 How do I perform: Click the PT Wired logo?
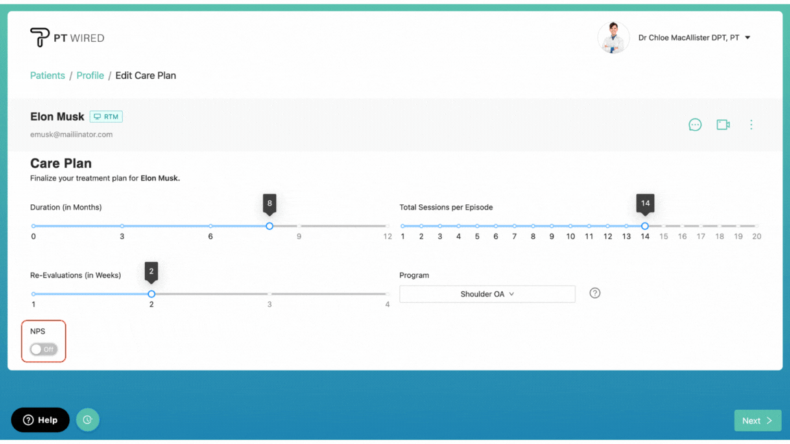click(x=67, y=38)
